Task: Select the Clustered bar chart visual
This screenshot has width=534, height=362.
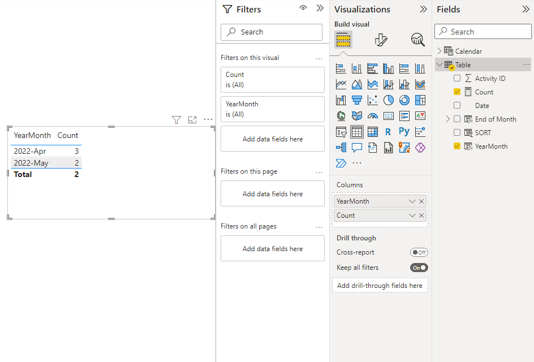Action: tap(373, 68)
